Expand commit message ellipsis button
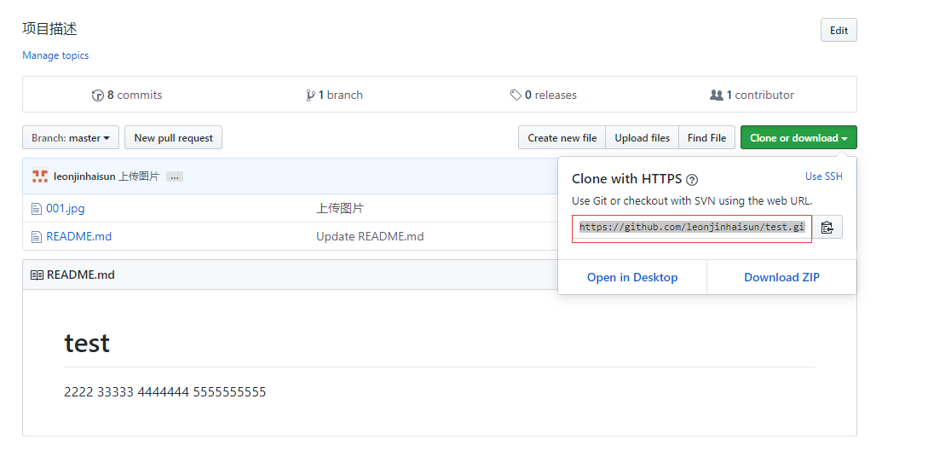Viewport: 928px width, 457px height. click(175, 176)
